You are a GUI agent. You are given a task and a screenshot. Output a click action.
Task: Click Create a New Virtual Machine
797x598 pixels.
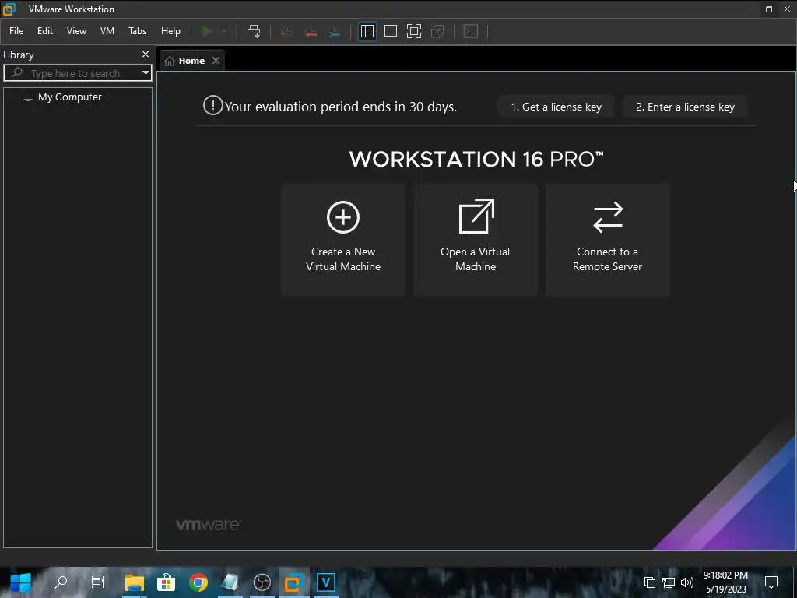pyautogui.click(x=343, y=240)
